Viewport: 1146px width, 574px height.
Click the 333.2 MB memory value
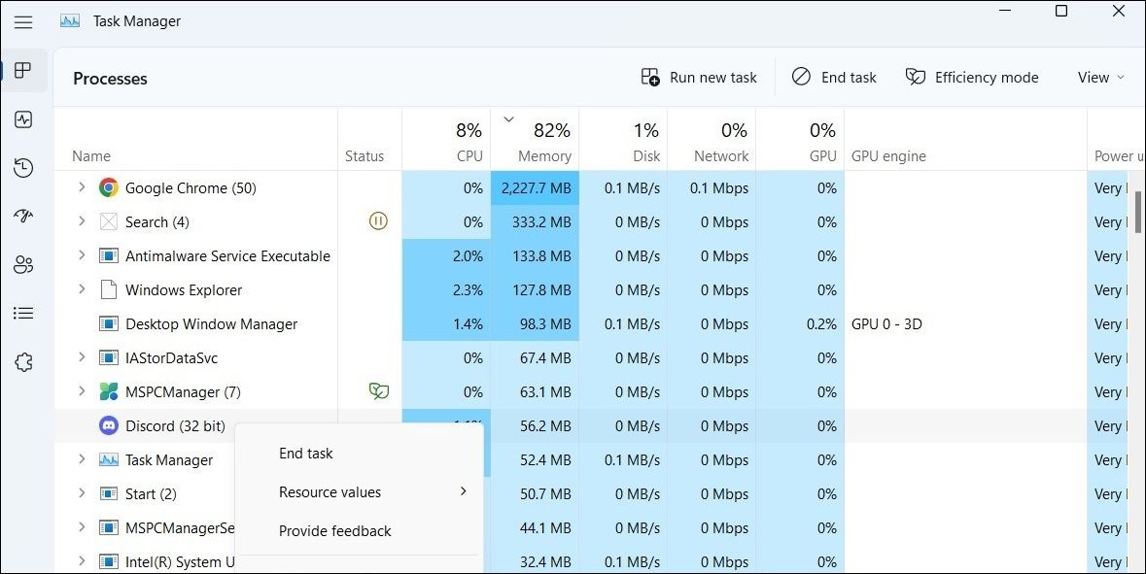pyautogui.click(x=541, y=222)
